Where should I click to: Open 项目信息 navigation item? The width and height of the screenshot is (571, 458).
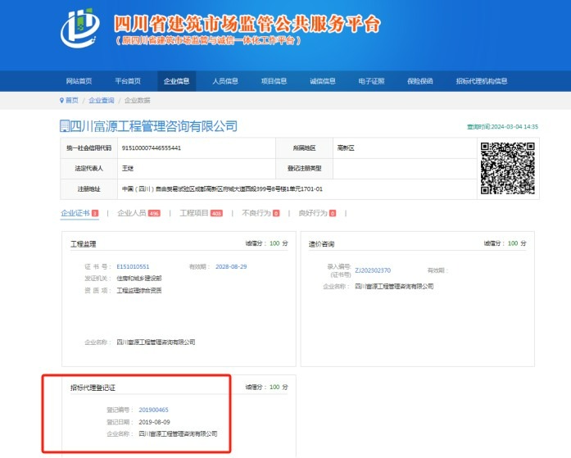(x=274, y=81)
